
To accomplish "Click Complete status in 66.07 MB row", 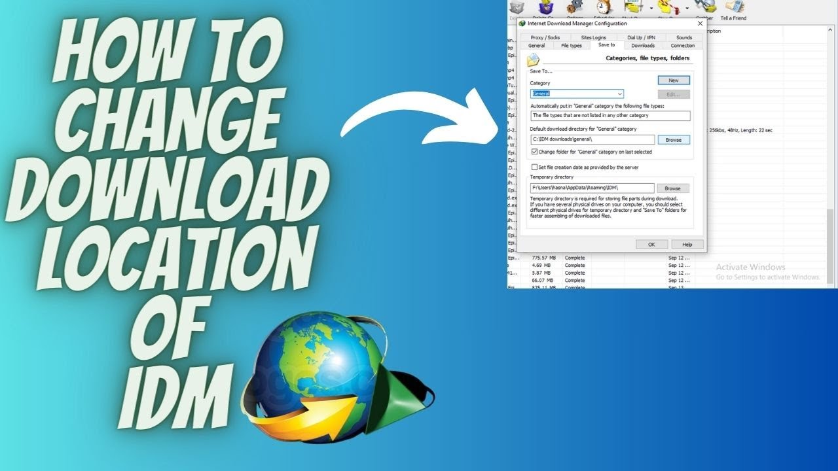I will pos(575,280).
